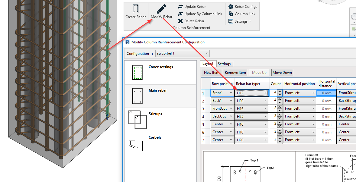Open the Cover settings section

tap(160, 67)
